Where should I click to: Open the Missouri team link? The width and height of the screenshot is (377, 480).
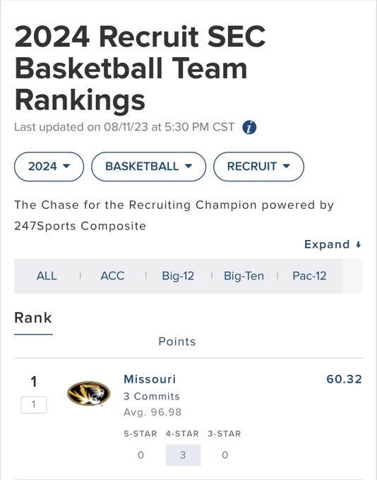click(x=150, y=379)
